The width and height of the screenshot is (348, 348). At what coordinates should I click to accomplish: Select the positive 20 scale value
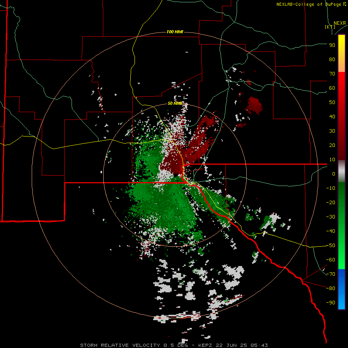click(x=332, y=145)
